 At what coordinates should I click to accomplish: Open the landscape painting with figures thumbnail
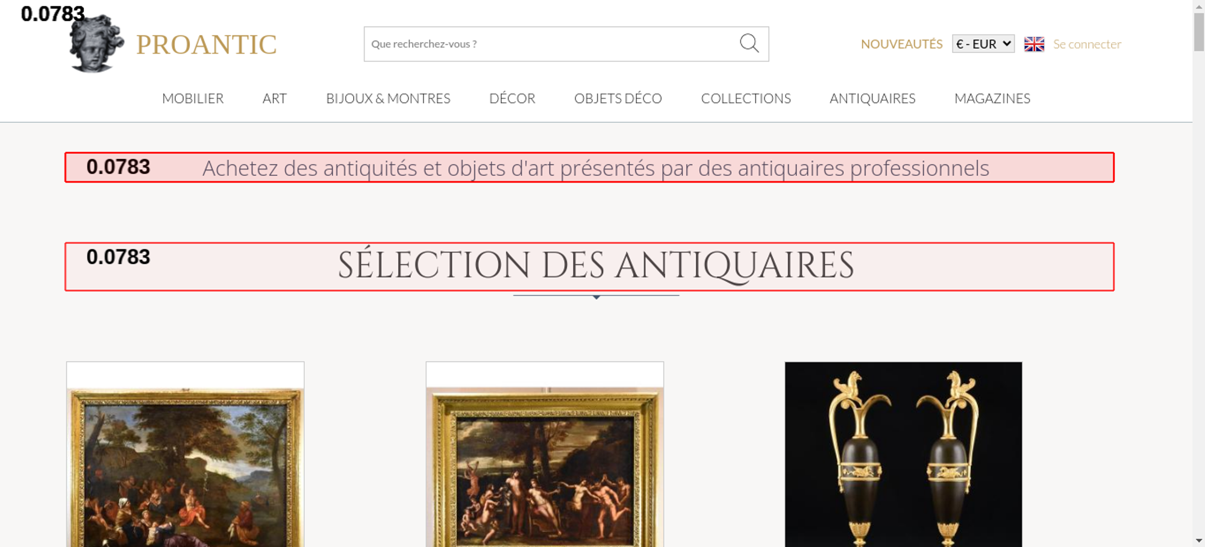(185, 454)
